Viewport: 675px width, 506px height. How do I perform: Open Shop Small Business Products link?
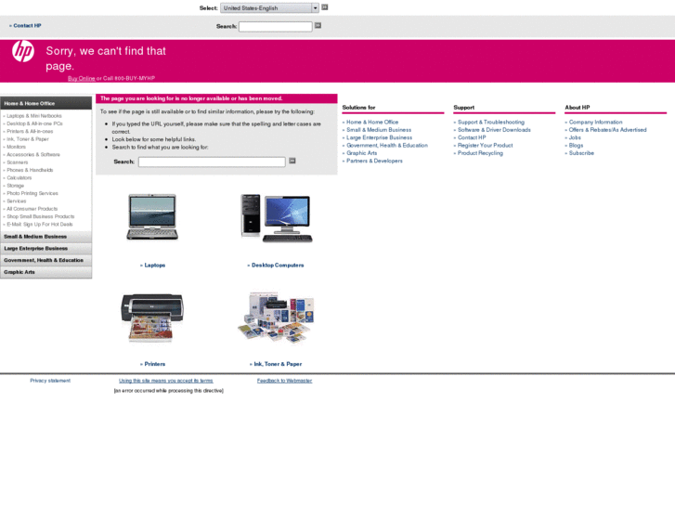pos(41,216)
